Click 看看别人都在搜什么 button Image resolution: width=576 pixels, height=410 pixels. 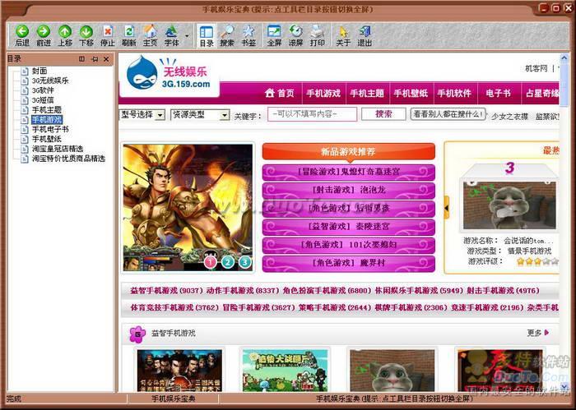click(x=448, y=114)
